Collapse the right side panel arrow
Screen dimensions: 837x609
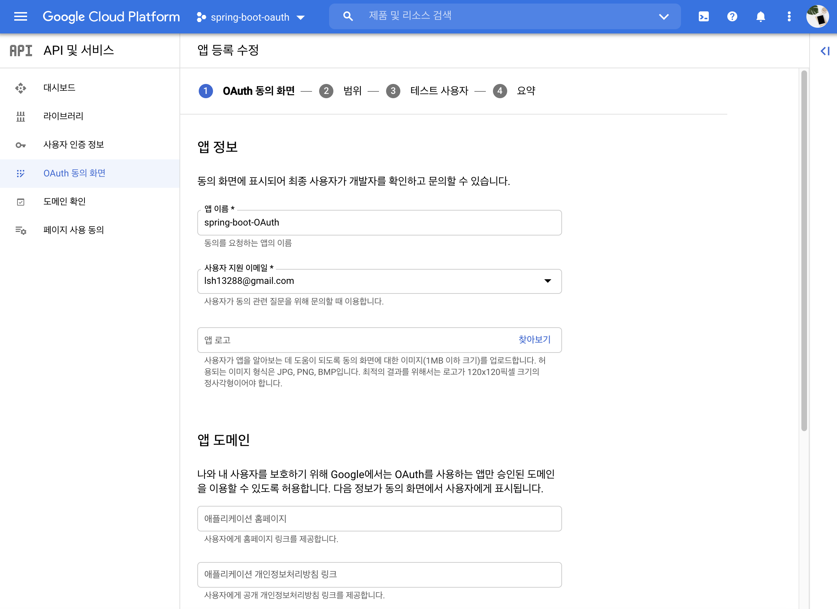click(x=825, y=51)
